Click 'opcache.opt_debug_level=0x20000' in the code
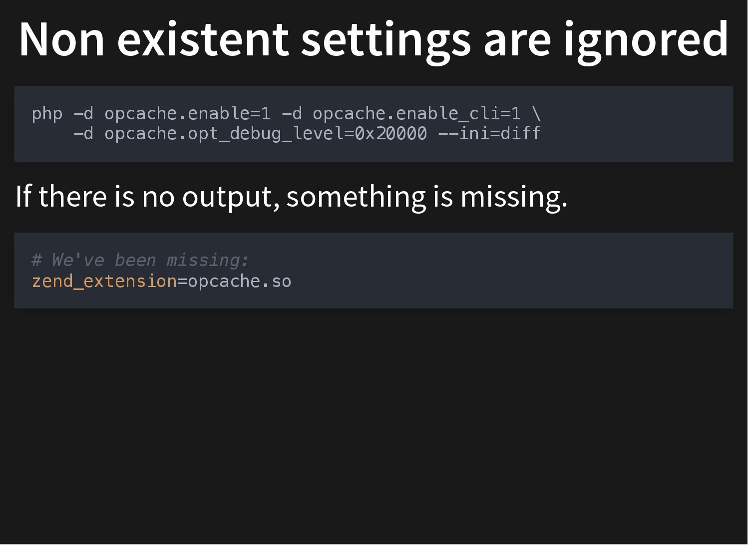 tap(266, 134)
